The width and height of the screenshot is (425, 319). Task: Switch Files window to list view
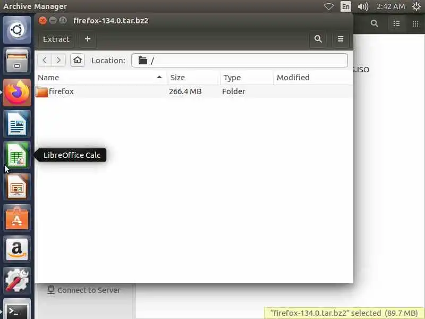(396, 23)
